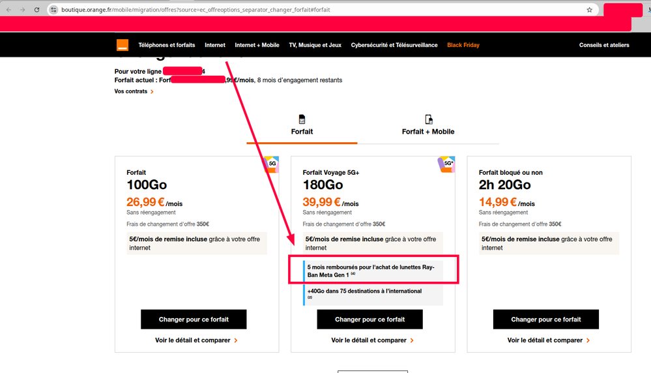This screenshot has height=373, width=651.
Task: Click the +40Go dans 75 destinations offer
Action: (x=373, y=294)
